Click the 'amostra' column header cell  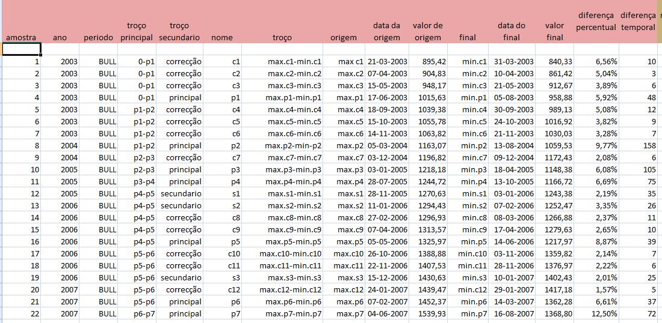(x=22, y=22)
